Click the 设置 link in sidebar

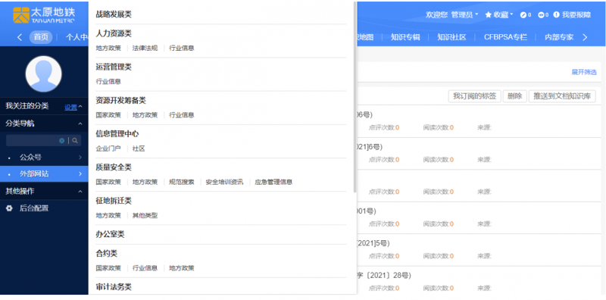[70, 108]
